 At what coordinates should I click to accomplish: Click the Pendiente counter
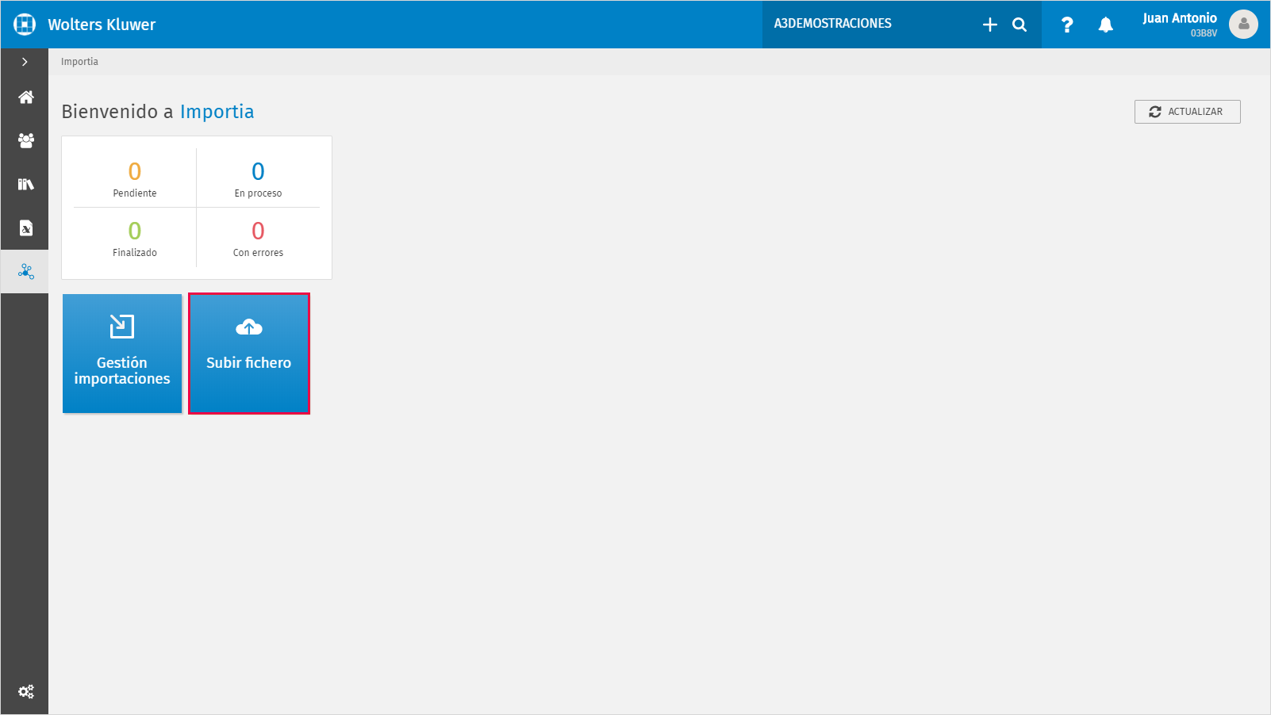click(x=135, y=178)
